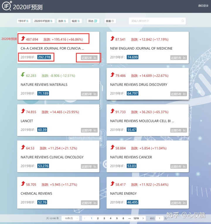Click the red up arrow beside 58.884
This screenshot has height=224, width=211.
[x=112, y=147]
